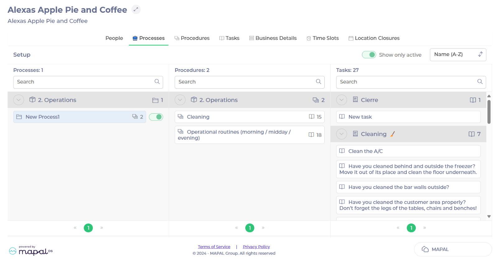Select the New Process1 row
This screenshot has width=498, height=259.
click(x=80, y=117)
